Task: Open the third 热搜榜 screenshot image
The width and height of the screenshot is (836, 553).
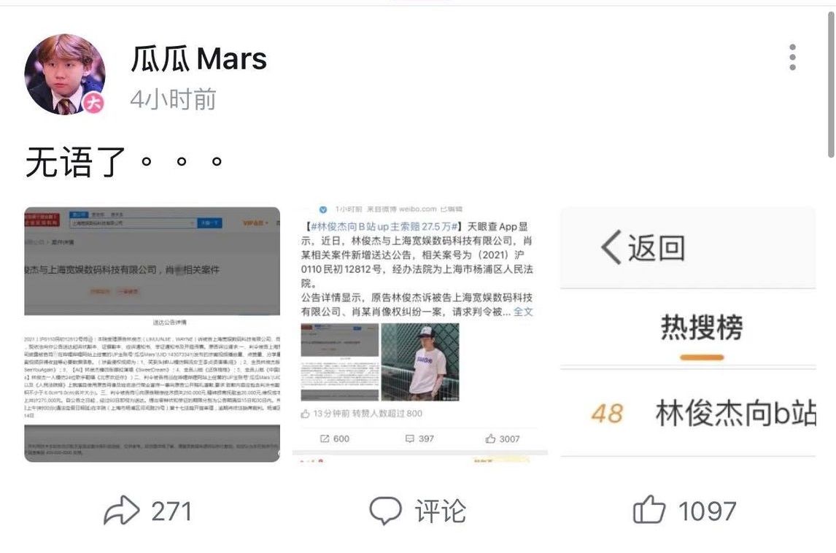Action: click(x=688, y=334)
